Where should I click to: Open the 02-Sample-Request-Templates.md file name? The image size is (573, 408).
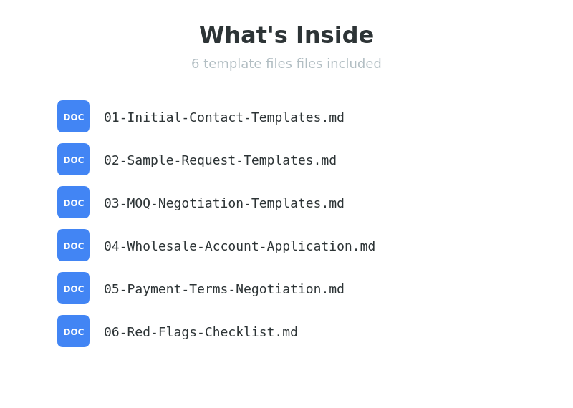coord(220,160)
